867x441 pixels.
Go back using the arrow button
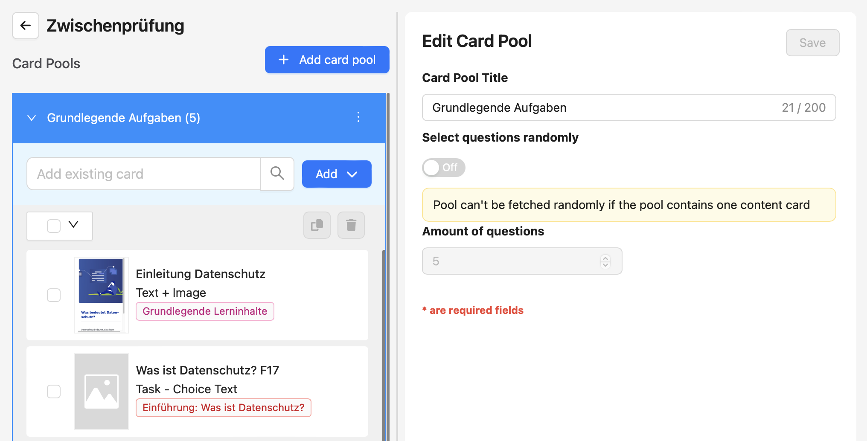tap(26, 26)
